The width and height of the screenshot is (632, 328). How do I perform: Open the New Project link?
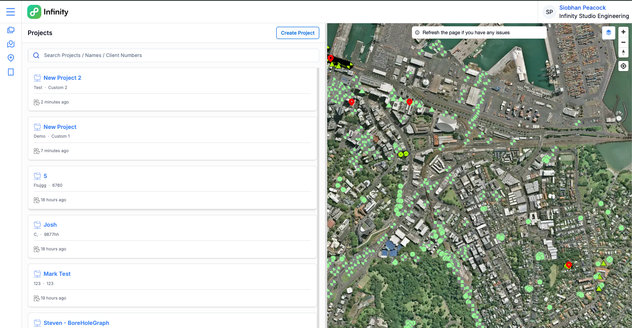pos(60,127)
